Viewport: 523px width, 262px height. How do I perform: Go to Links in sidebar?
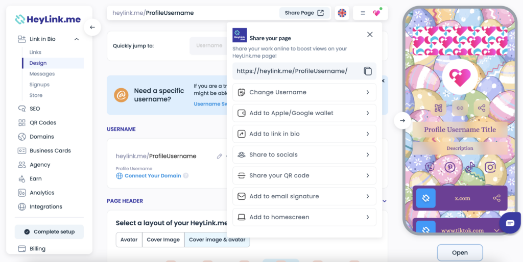tap(35, 53)
